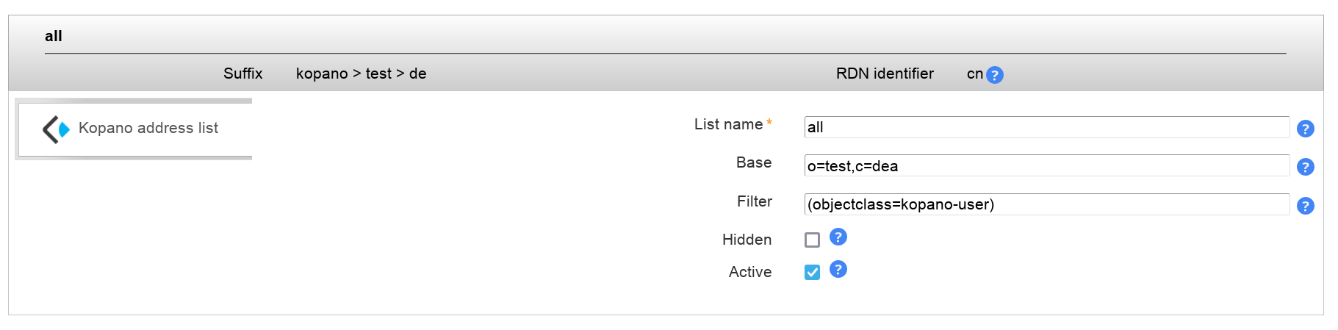Click into the Base text field
Image resolution: width=1338 pixels, height=330 pixels.
point(1046,165)
